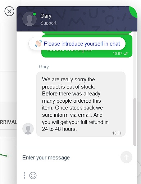
Task: Send message with the arrow button
Action: (126, 157)
